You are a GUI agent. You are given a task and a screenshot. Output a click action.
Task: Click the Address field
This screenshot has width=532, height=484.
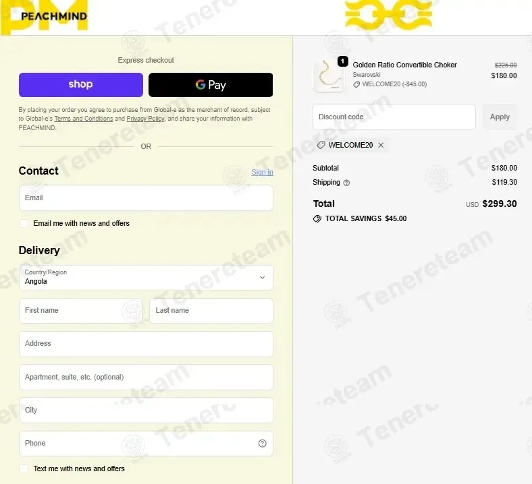coord(146,344)
